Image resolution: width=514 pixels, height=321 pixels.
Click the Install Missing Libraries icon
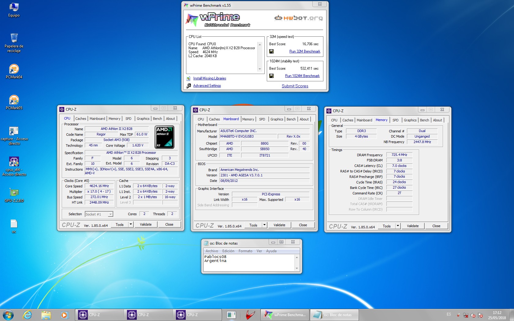pos(188,79)
